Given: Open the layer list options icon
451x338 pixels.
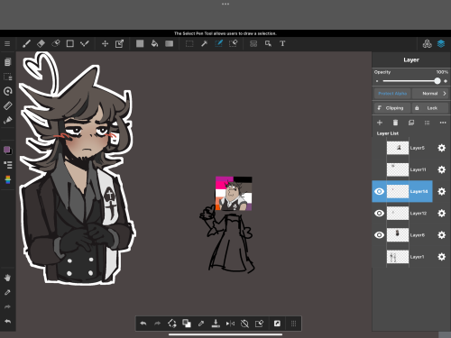Looking at the screenshot, I should click(427, 123).
